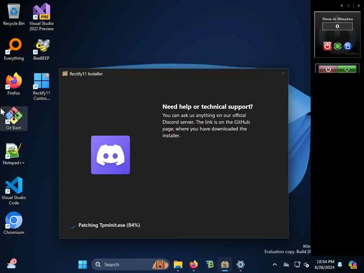Open Settings gear on the taskbar
The width and height of the screenshot is (364, 273).
[241, 264]
